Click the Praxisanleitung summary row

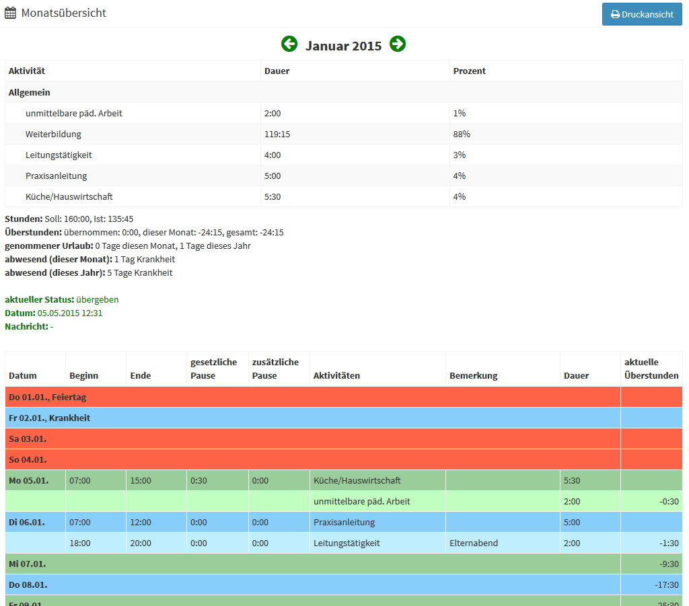tap(56, 176)
